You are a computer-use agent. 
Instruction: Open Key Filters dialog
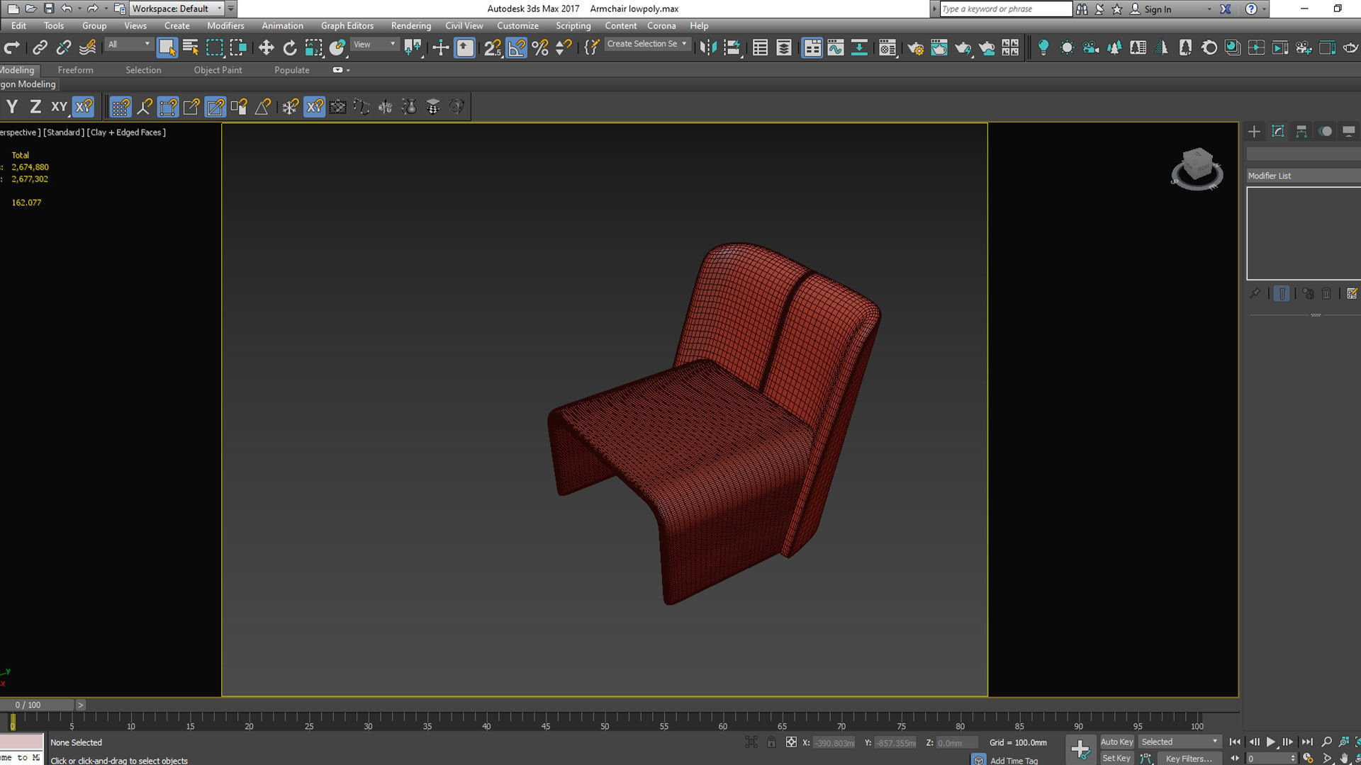(1189, 758)
